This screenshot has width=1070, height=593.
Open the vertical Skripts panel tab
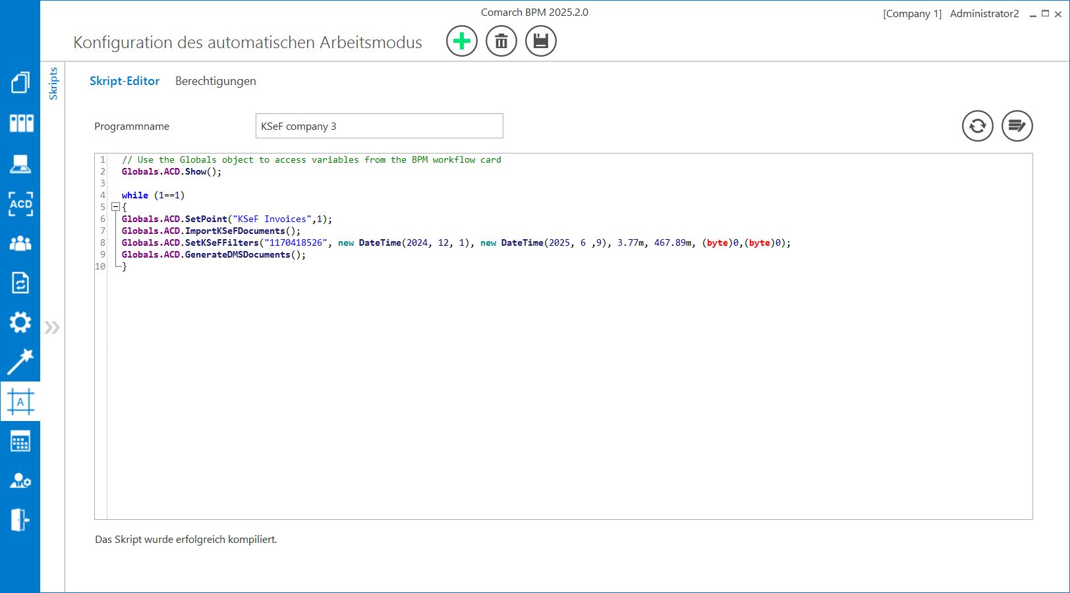point(53,84)
